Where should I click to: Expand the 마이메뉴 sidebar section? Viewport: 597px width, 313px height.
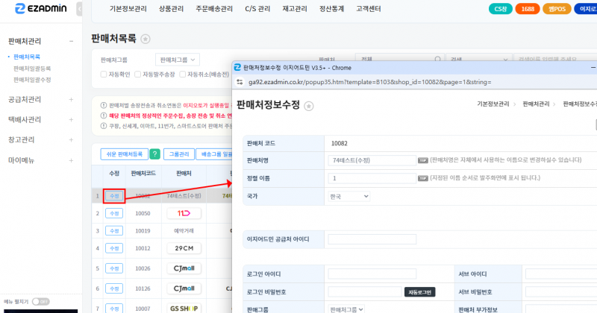click(71, 160)
